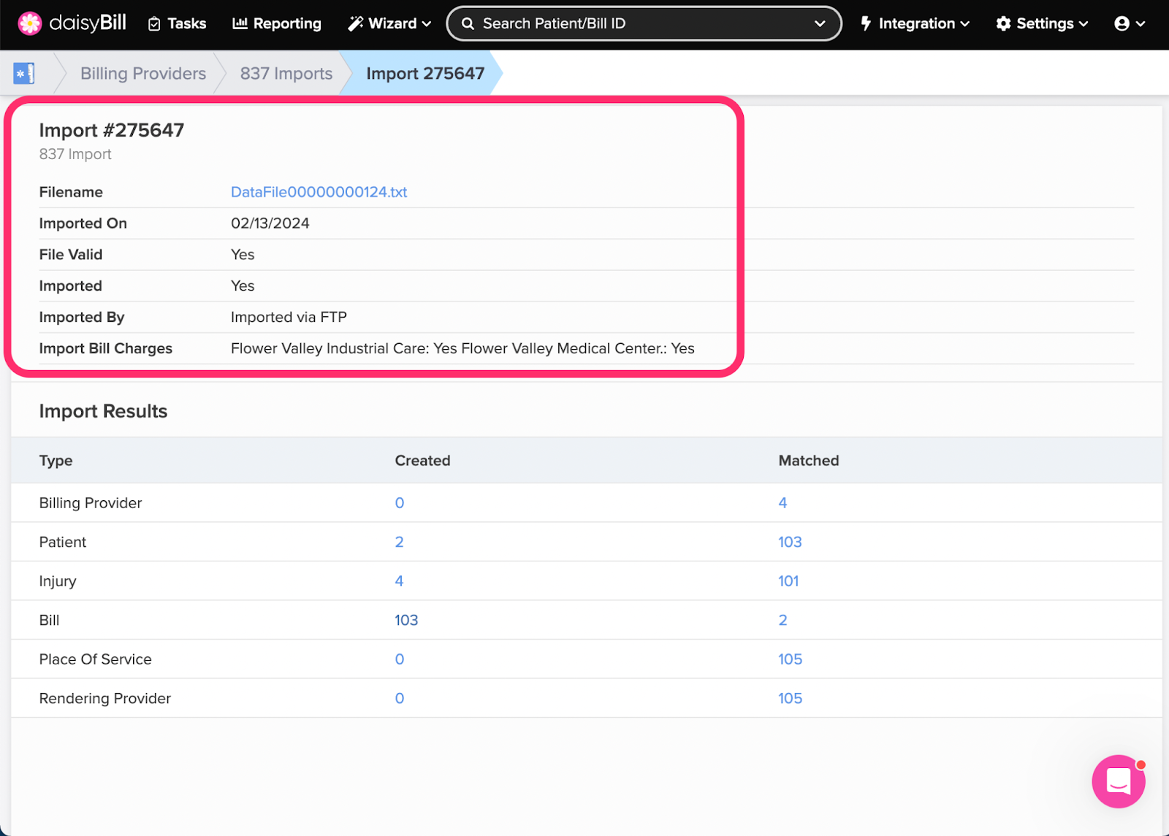1169x836 pixels.
Task: Click the Search Patient/Bill ID field
Action: coord(644,23)
